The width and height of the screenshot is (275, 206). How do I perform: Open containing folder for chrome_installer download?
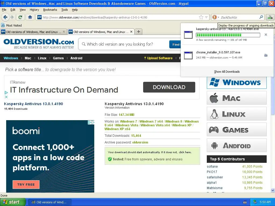[x=266, y=55]
